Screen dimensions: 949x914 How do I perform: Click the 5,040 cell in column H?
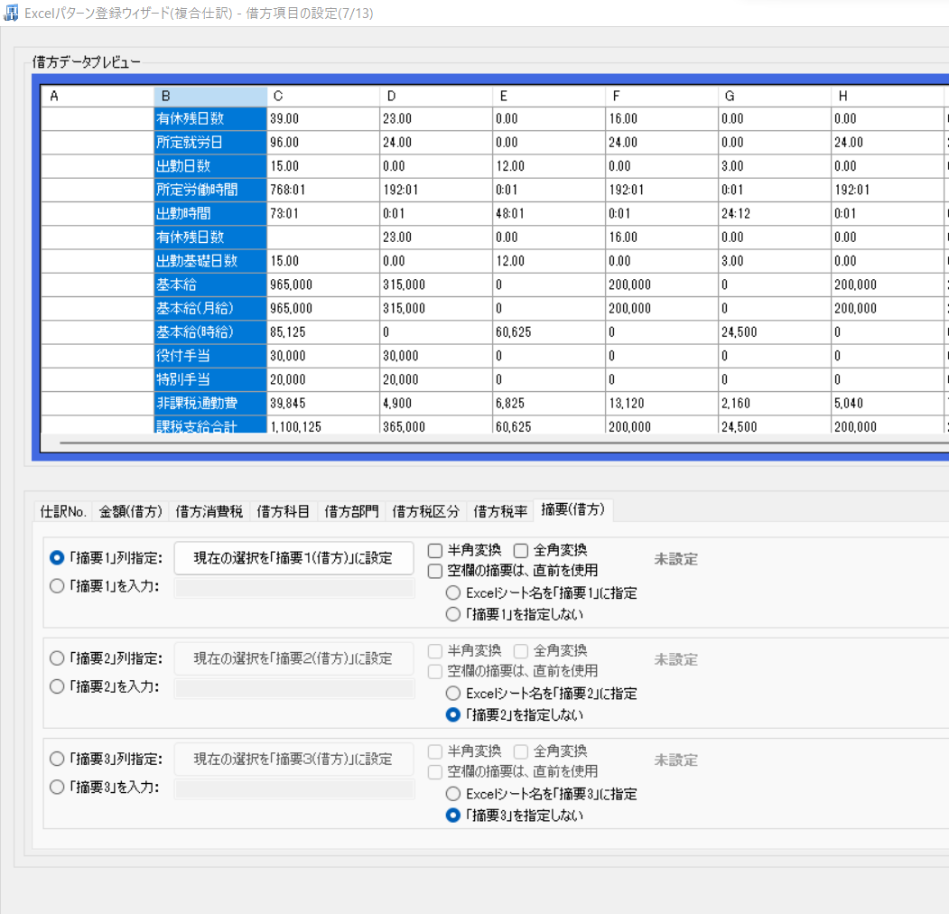coord(888,403)
